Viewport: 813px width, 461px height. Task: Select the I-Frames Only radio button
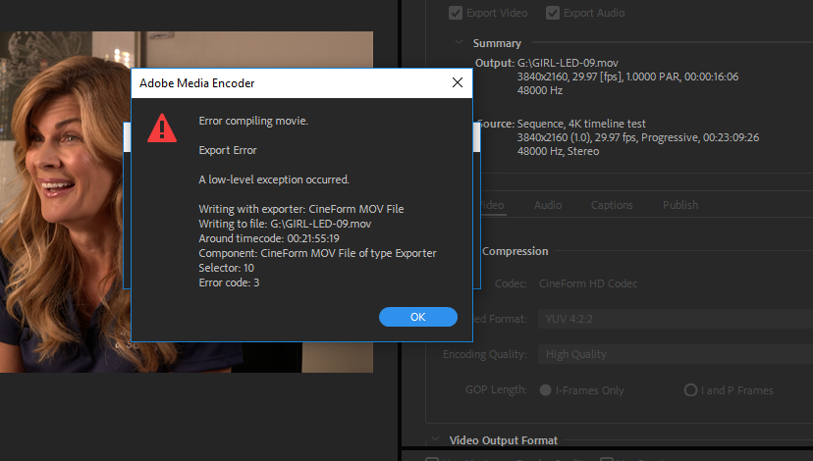545,390
